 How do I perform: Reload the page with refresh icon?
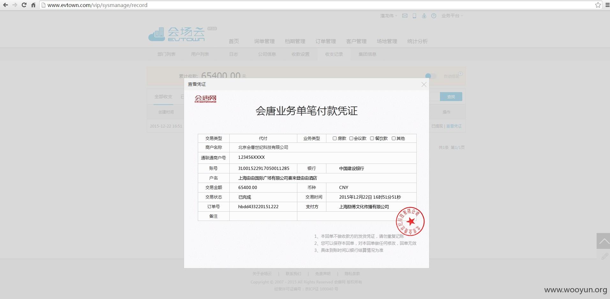(x=24, y=5)
